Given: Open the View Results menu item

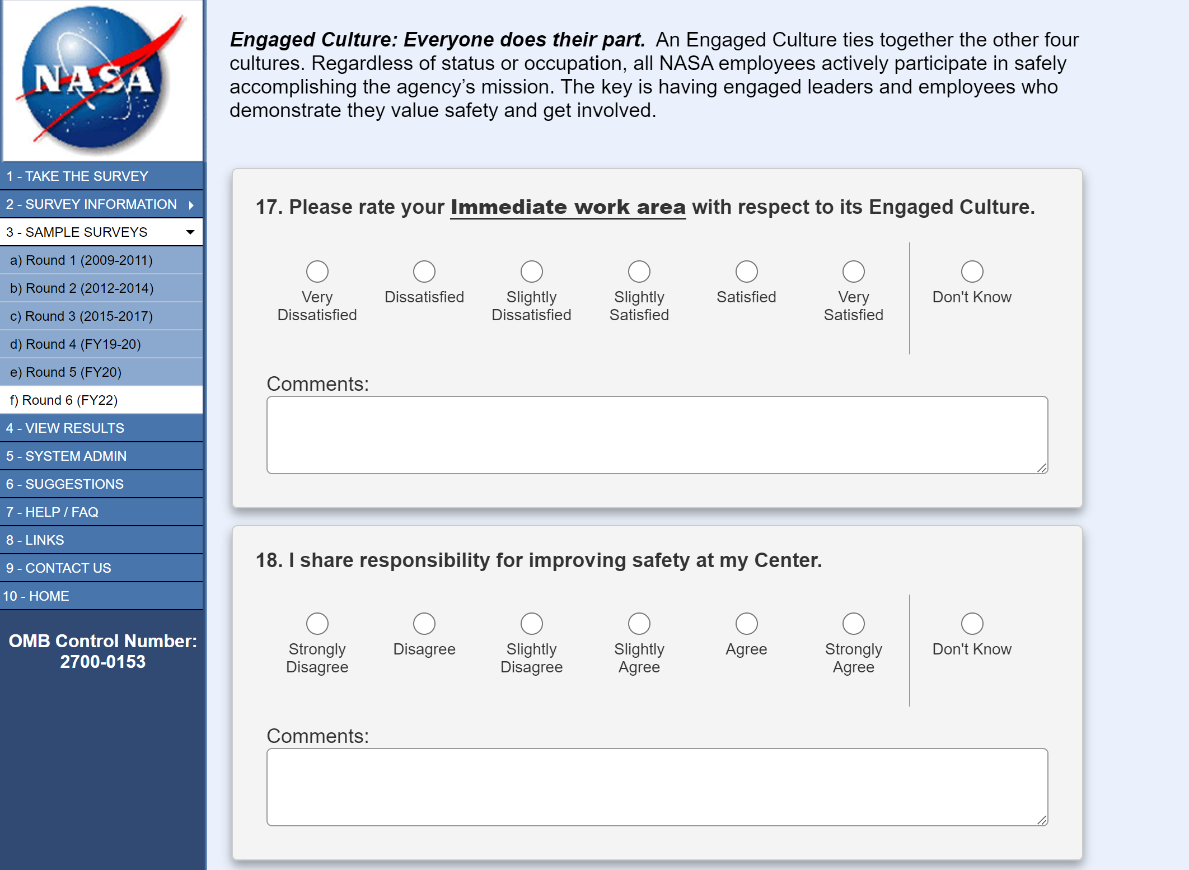Looking at the screenshot, I should 65,428.
